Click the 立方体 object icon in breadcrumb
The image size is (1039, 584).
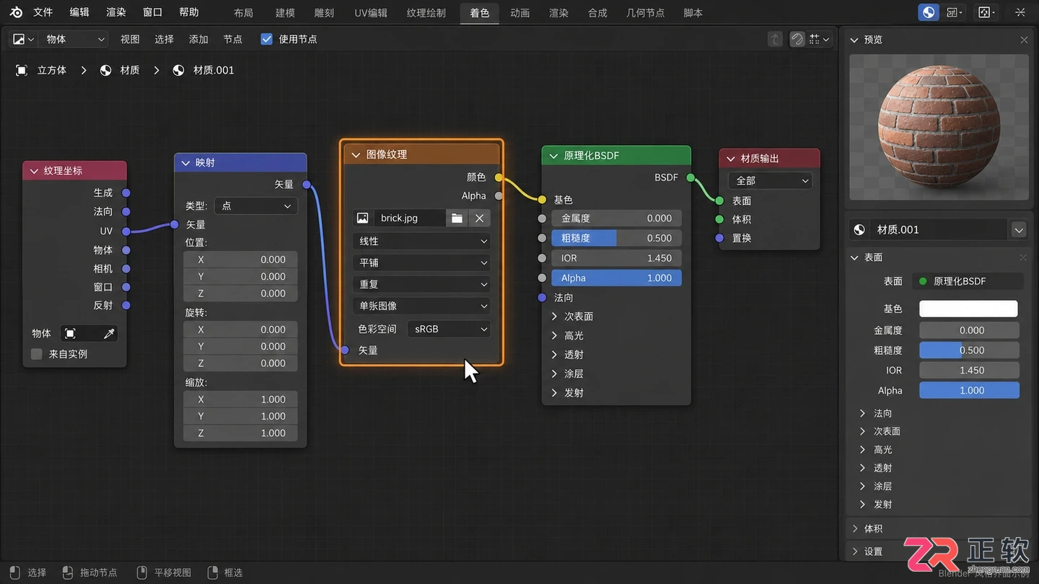[22, 70]
